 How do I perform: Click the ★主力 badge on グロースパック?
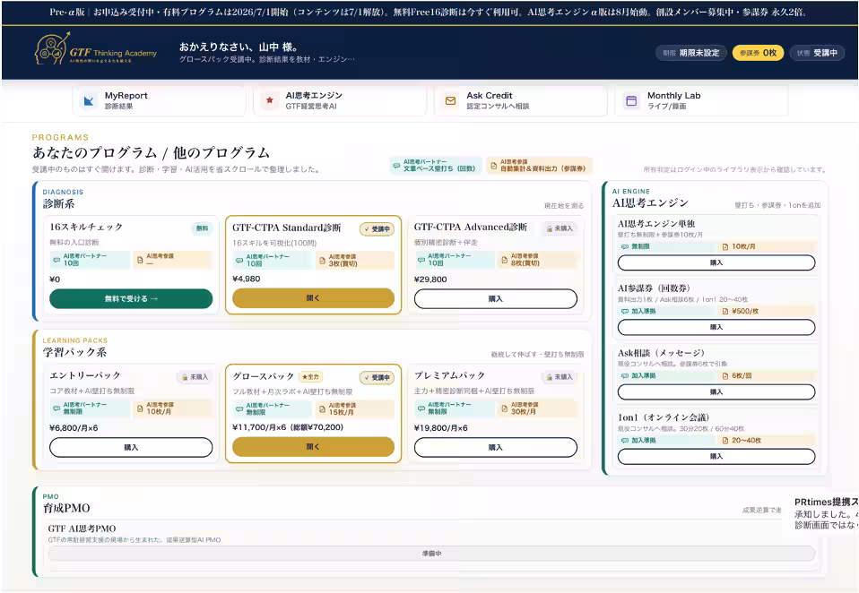(x=310, y=377)
